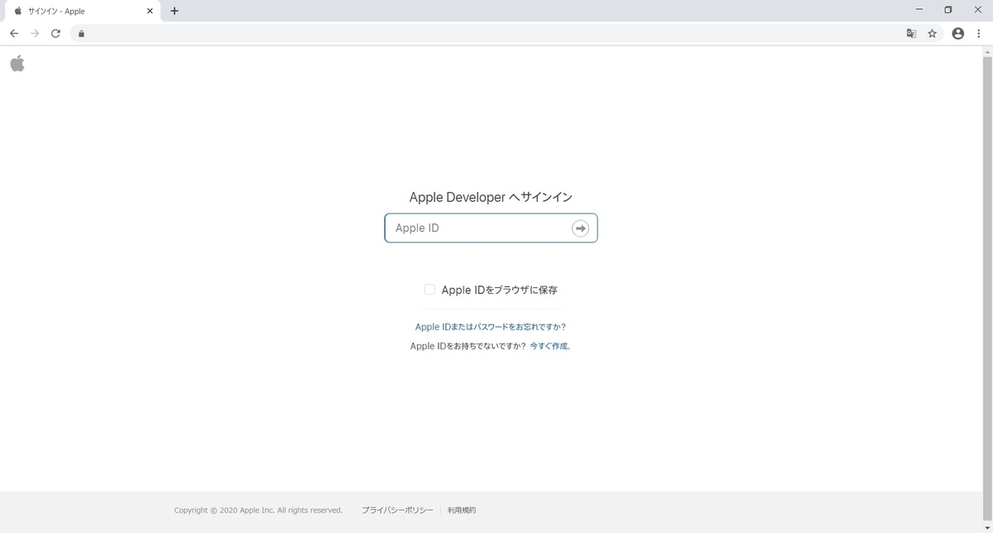
Task: Click the scrollbar down arrow
Action: pos(986,527)
